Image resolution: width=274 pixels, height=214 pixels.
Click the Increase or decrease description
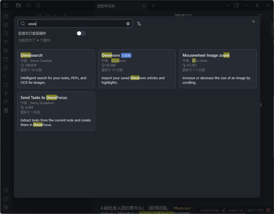tap(216, 80)
